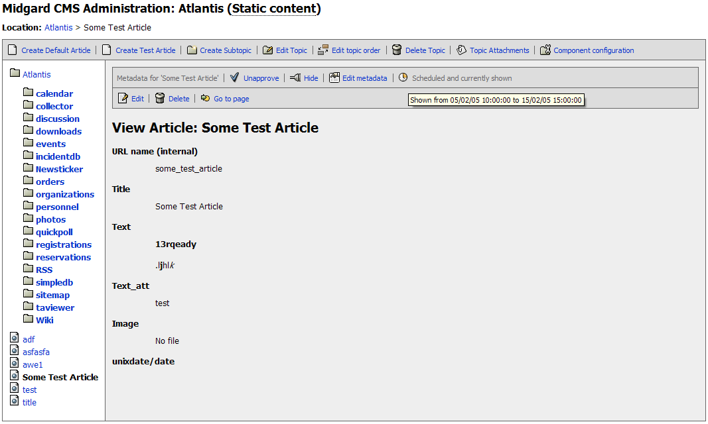Viewport: 708px width, 424px height.
Task: Click the Create Default Article page icon
Action: [13, 50]
